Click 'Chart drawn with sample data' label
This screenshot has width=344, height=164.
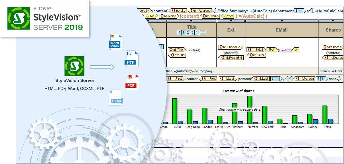pos(239,110)
